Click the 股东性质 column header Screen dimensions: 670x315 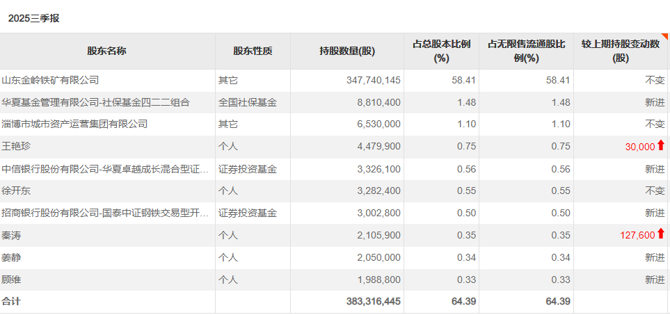pos(253,51)
